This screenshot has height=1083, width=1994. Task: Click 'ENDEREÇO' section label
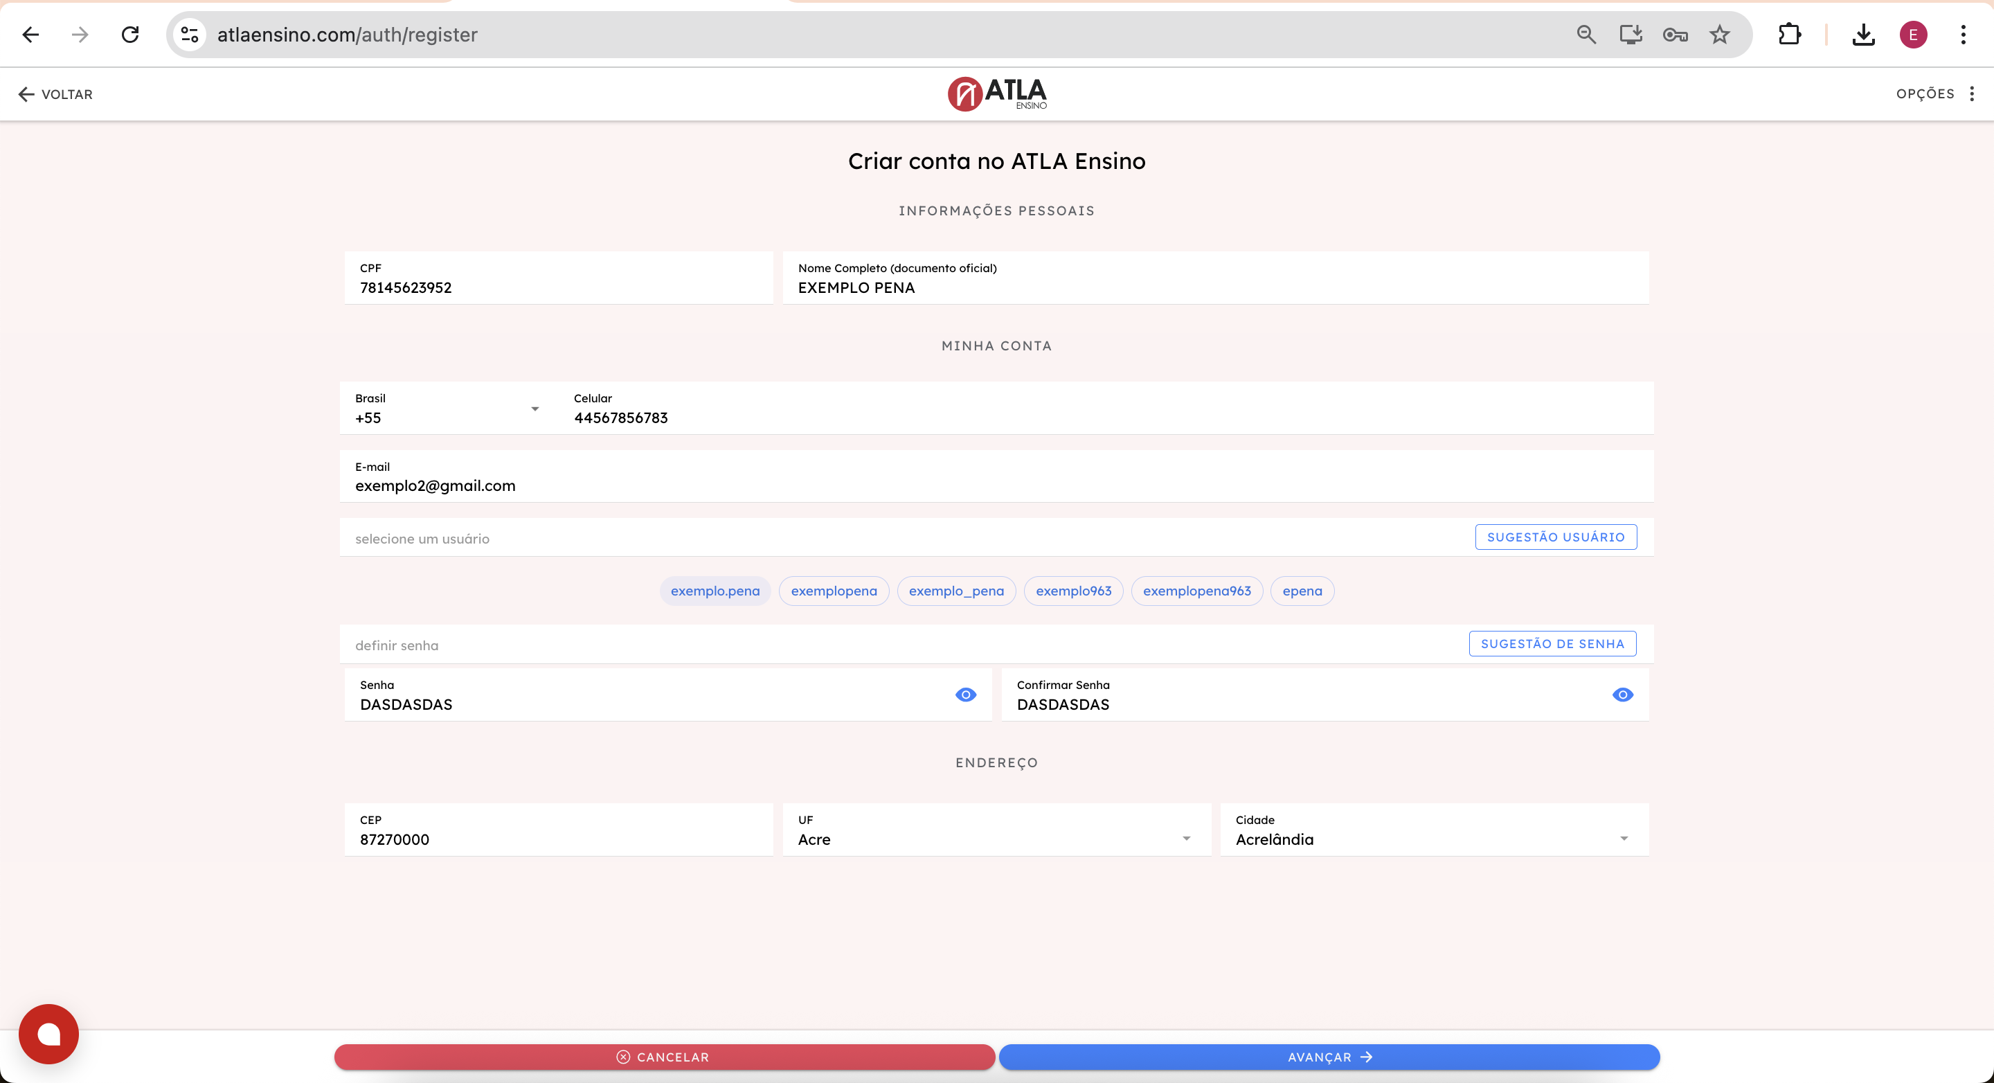996,763
